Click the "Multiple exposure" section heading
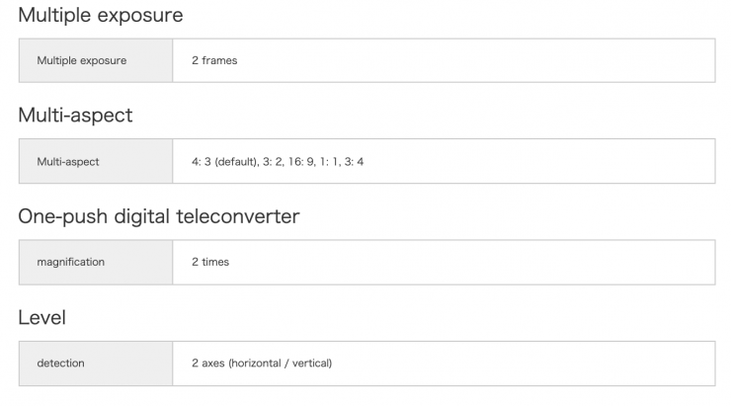731x406 pixels. click(x=100, y=16)
